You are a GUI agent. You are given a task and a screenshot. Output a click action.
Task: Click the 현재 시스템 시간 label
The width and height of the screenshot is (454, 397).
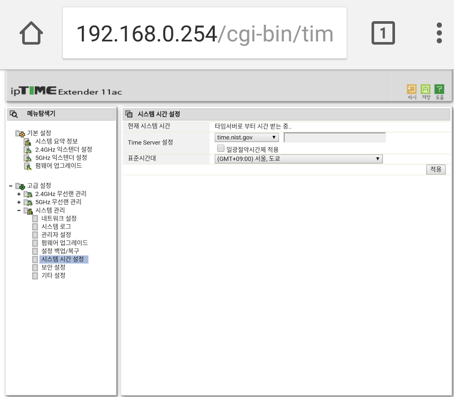point(149,126)
